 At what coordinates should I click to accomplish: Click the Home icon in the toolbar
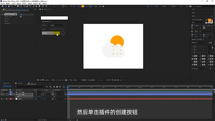(x=2, y=6)
